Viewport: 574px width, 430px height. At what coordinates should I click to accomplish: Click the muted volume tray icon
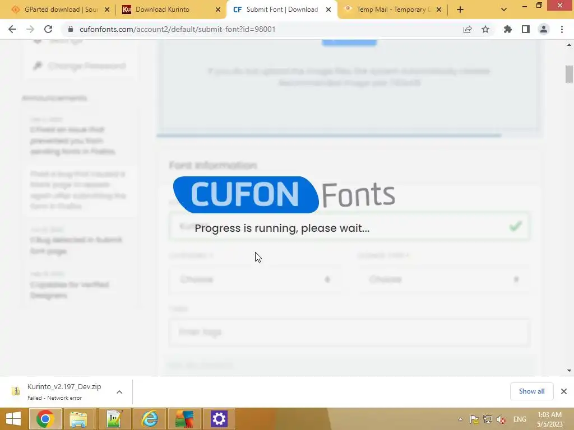pos(501,419)
